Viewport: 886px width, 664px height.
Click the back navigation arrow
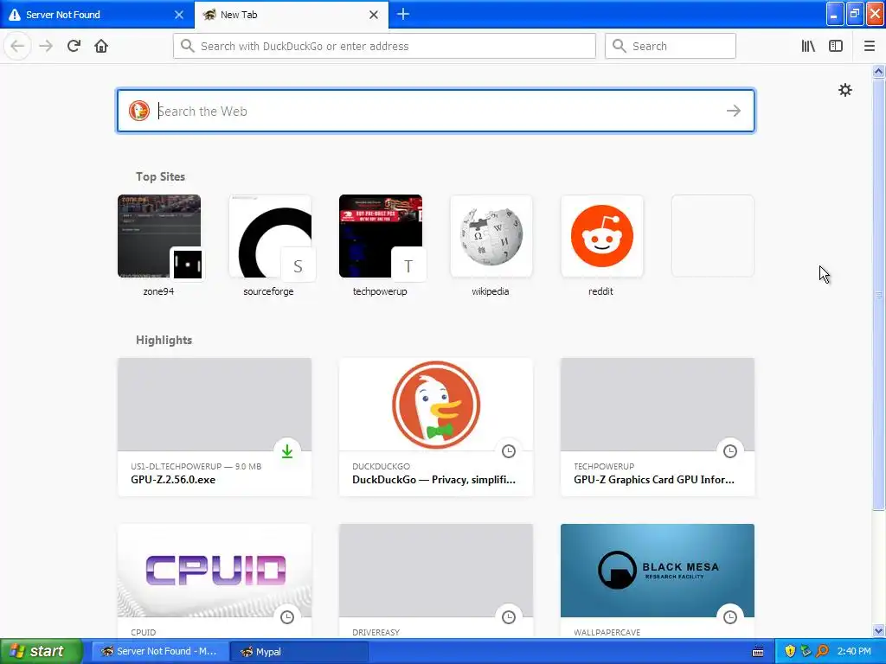[17, 46]
